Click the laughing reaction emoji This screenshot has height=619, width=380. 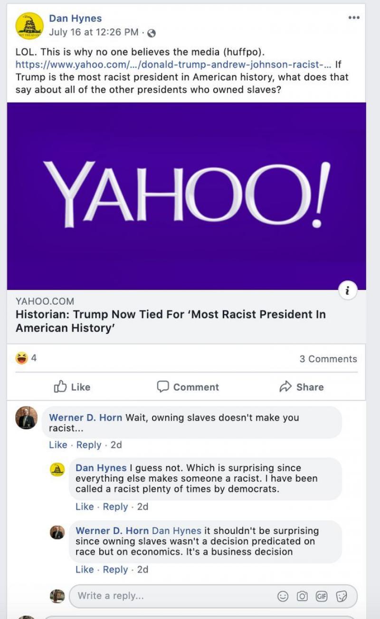click(21, 358)
